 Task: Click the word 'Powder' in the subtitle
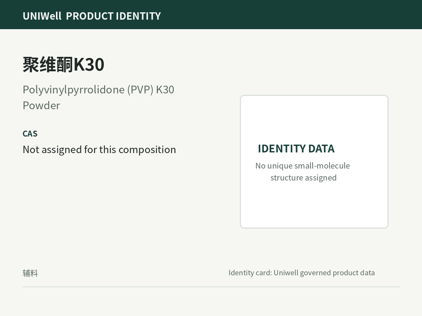(41, 105)
